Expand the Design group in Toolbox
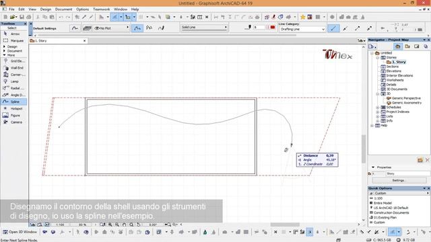The height and width of the screenshot is (242, 431). [x=4, y=46]
